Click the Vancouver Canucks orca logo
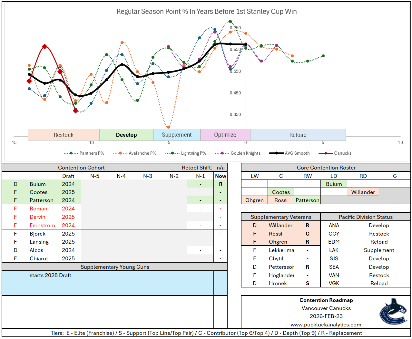412x339 pixels. 393,311
